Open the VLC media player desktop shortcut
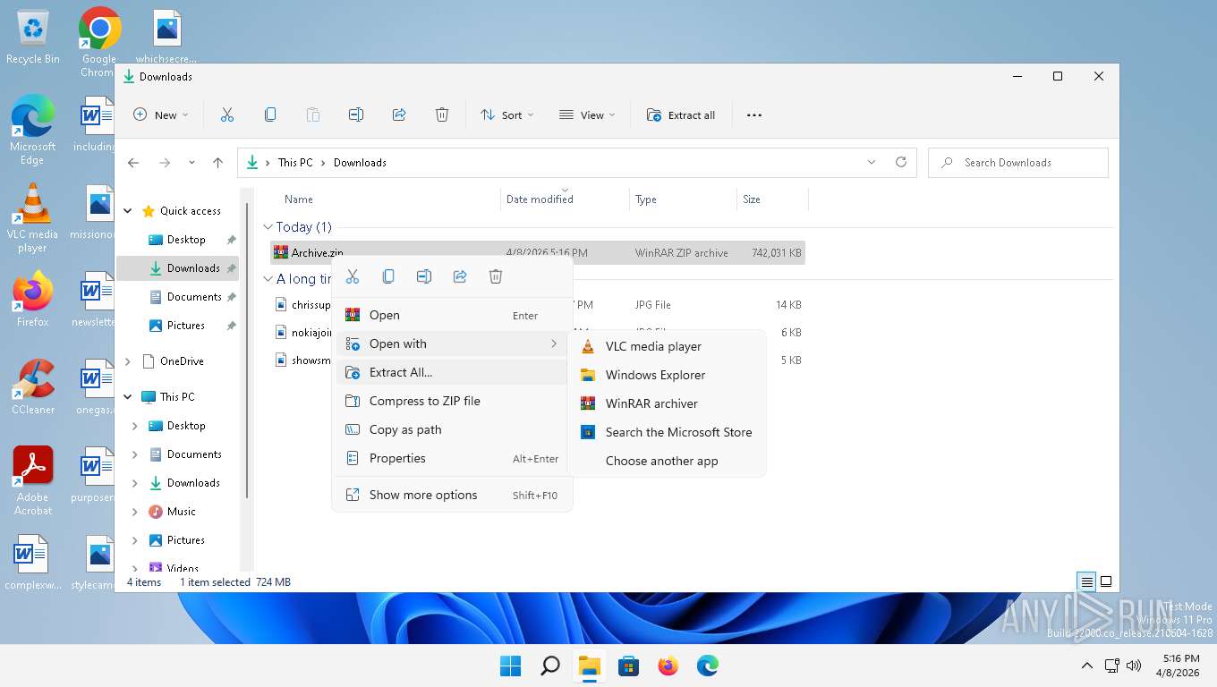Viewport: 1217px width, 687px height. click(x=33, y=218)
